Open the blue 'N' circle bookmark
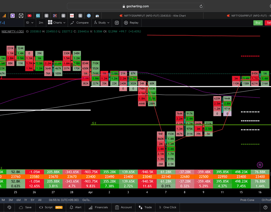 point(89,16)
